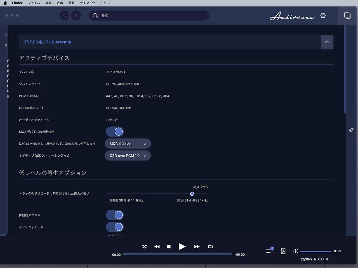Screen dimensions: 358x268
Task: Click the elapsed time 00:00
Action: tap(116, 255)
